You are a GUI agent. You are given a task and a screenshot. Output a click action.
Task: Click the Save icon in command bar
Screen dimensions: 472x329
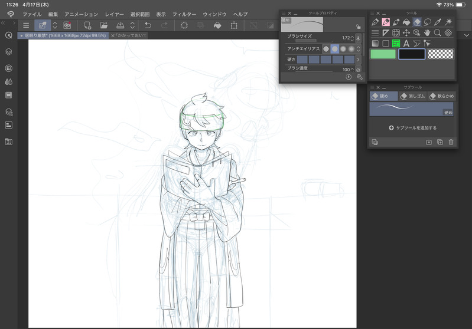tap(120, 25)
